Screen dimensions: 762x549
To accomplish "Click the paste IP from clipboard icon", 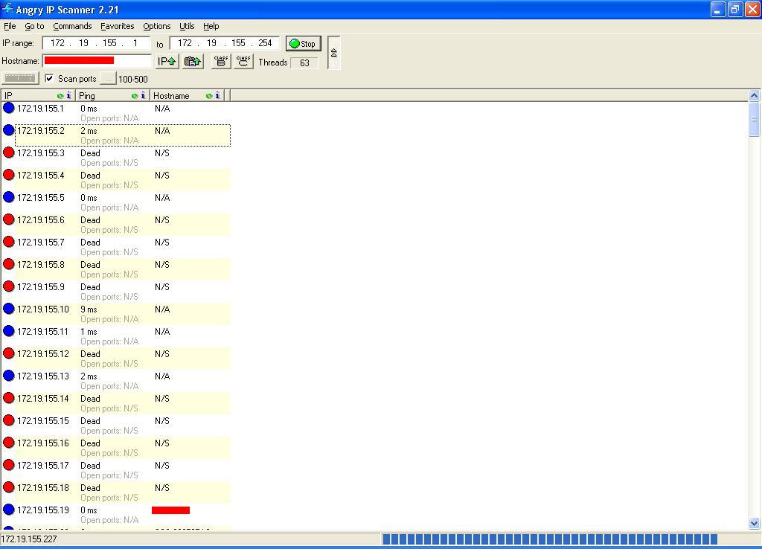I will click(193, 61).
